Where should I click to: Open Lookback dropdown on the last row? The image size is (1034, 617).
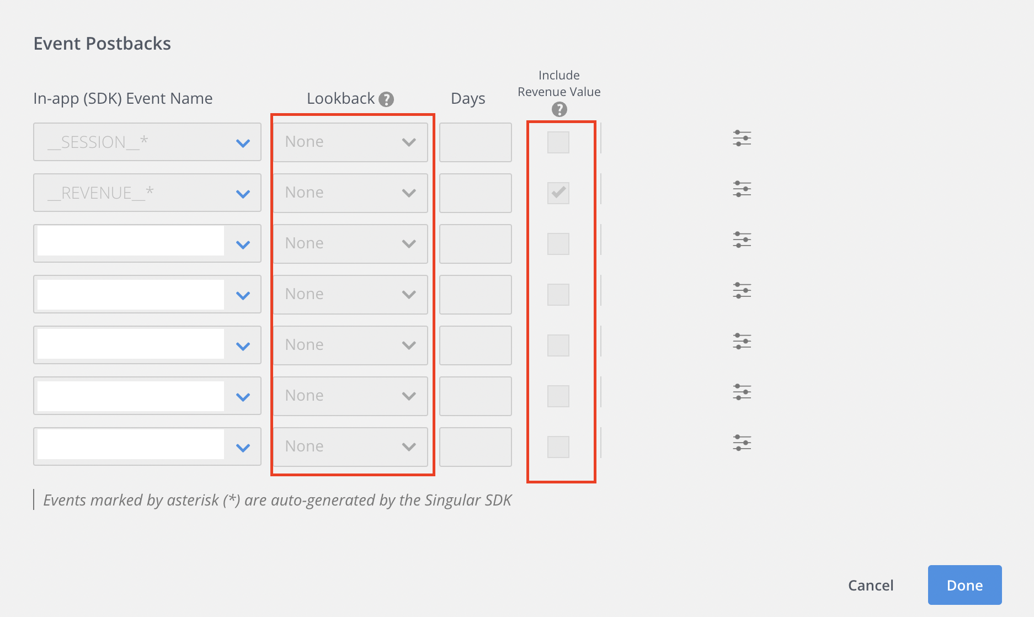[x=350, y=446]
